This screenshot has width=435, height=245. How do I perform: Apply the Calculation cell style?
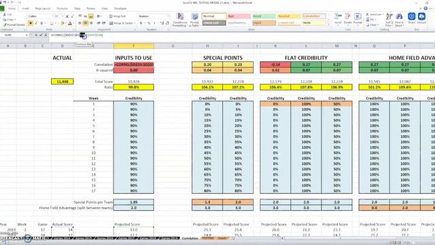click(314, 16)
